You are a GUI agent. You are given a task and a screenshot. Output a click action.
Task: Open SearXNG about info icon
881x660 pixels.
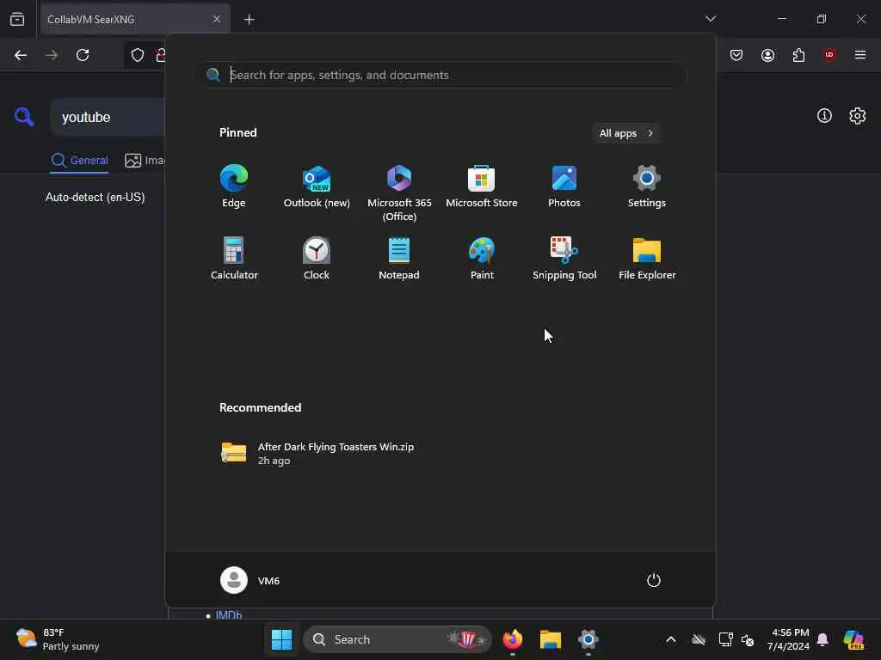[824, 116]
